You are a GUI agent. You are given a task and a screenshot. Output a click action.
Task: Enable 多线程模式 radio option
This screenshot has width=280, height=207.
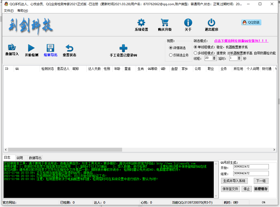(x=196, y=53)
